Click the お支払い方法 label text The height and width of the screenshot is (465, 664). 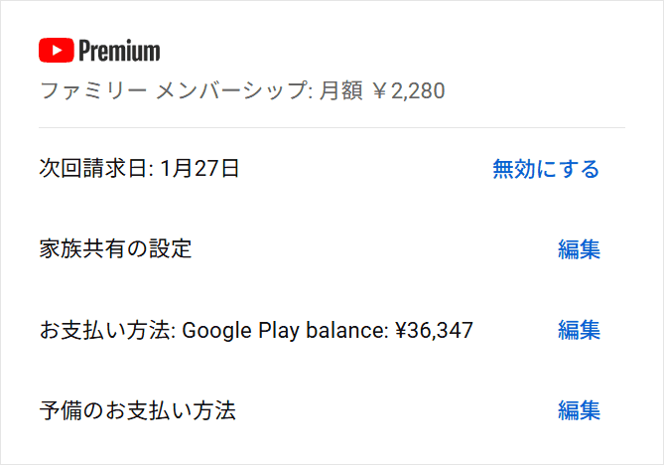[105, 330]
